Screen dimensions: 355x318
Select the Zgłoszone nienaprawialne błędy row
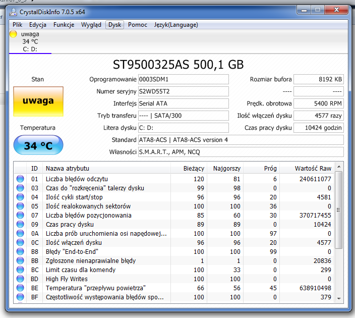pos(174,260)
